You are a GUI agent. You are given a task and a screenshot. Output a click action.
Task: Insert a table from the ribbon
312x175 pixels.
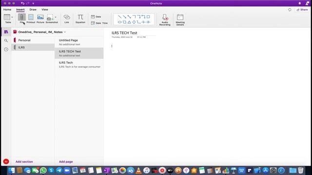click(x=7, y=18)
